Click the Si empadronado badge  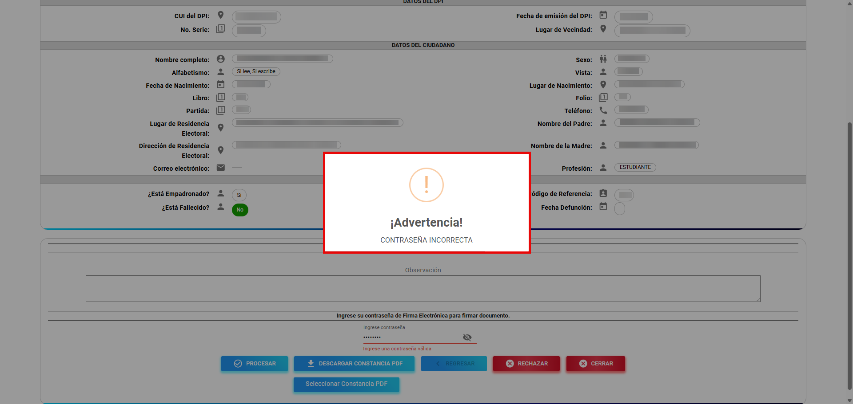[239, 195]
